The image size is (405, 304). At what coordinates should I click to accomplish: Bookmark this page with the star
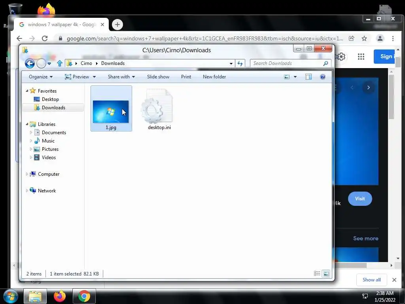click(364, 38)
